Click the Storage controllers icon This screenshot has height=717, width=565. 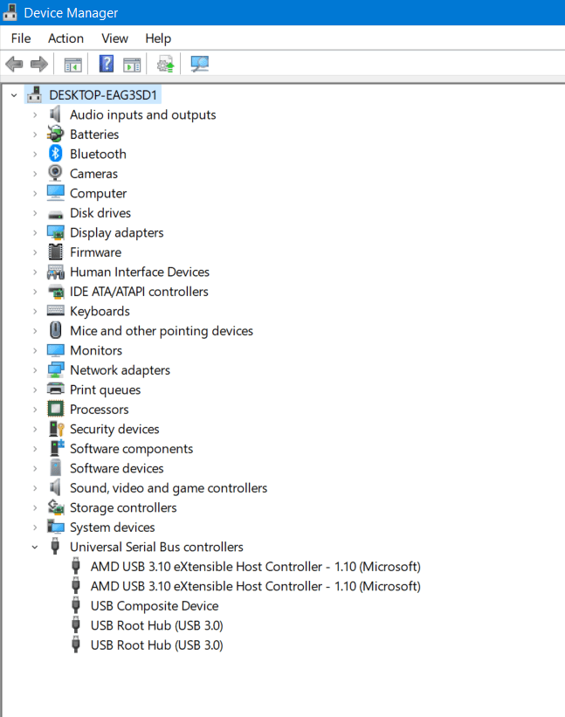(55, 507)
